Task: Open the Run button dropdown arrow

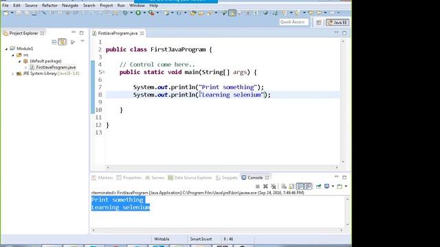Action: (x=144, y=13)
